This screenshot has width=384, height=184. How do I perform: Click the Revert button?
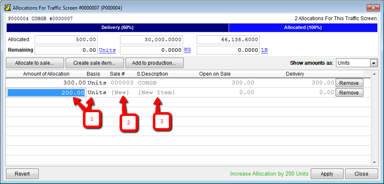[22, 174]
